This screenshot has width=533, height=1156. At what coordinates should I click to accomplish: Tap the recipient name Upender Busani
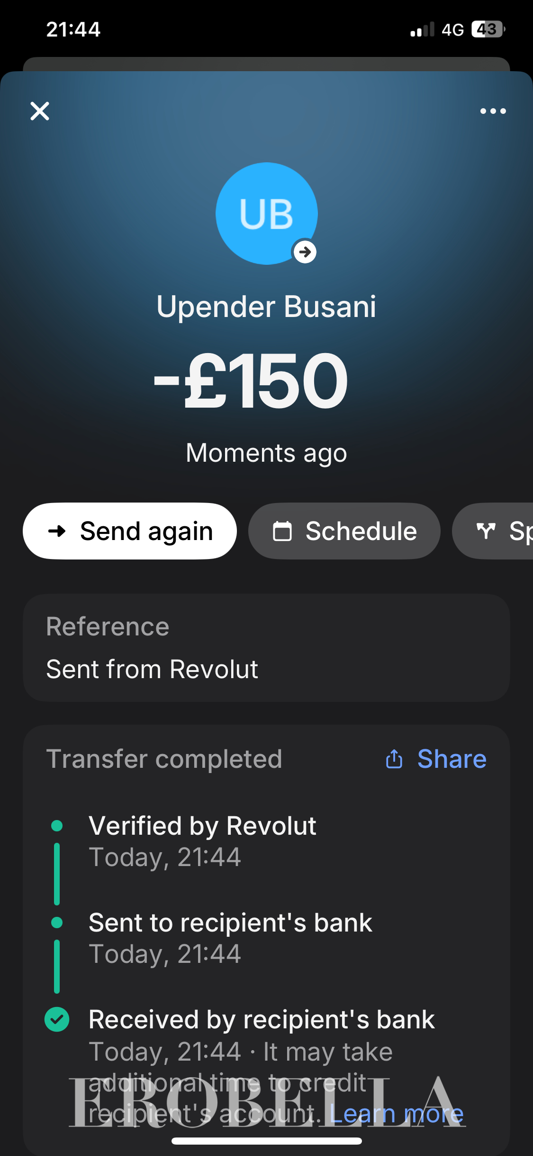pyautogui.click(x=266, y=306)
